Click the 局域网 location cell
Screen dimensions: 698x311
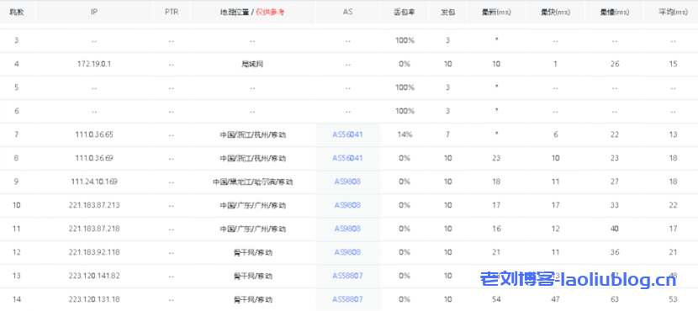(252, 64)
